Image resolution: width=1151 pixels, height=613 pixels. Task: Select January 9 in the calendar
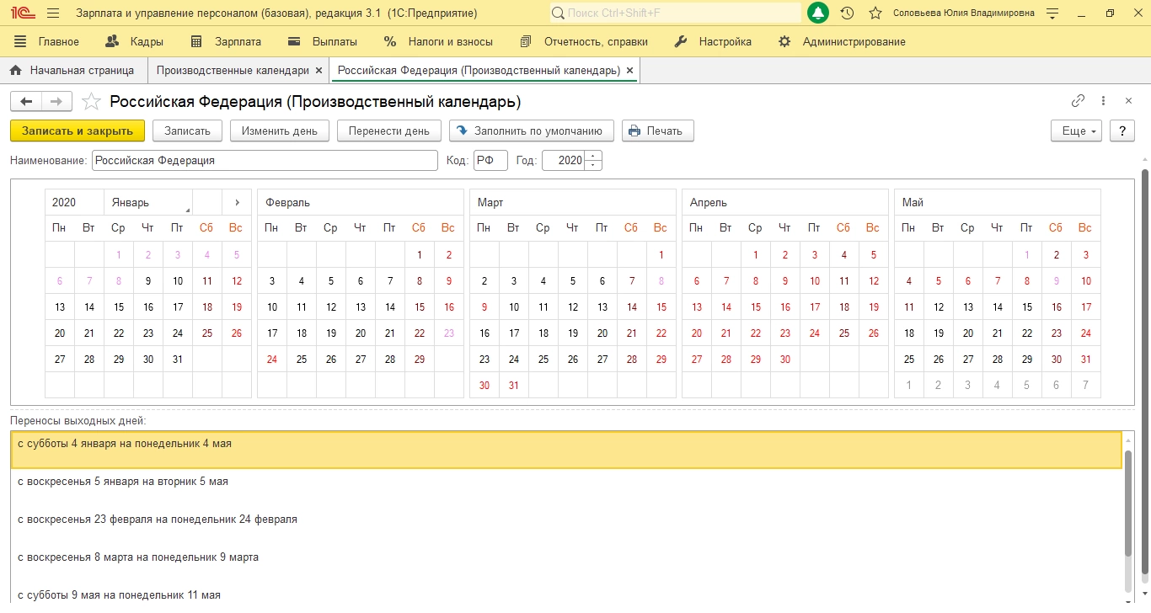coord(148,281)
